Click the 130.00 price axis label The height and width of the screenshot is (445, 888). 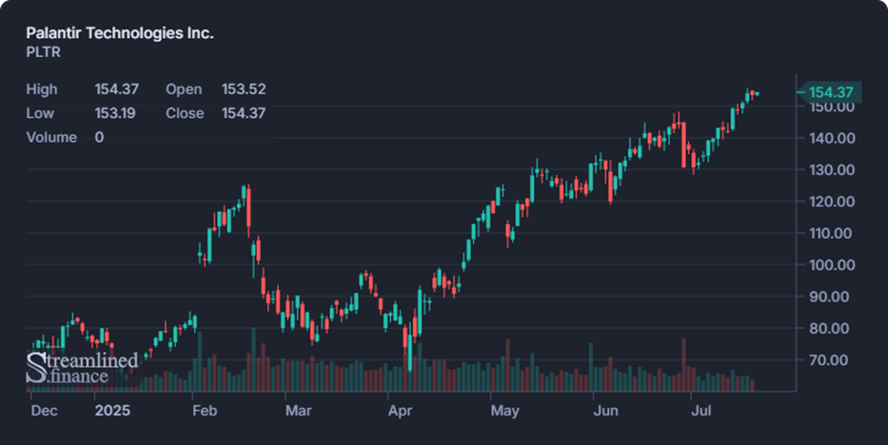(x=831, y=169)
